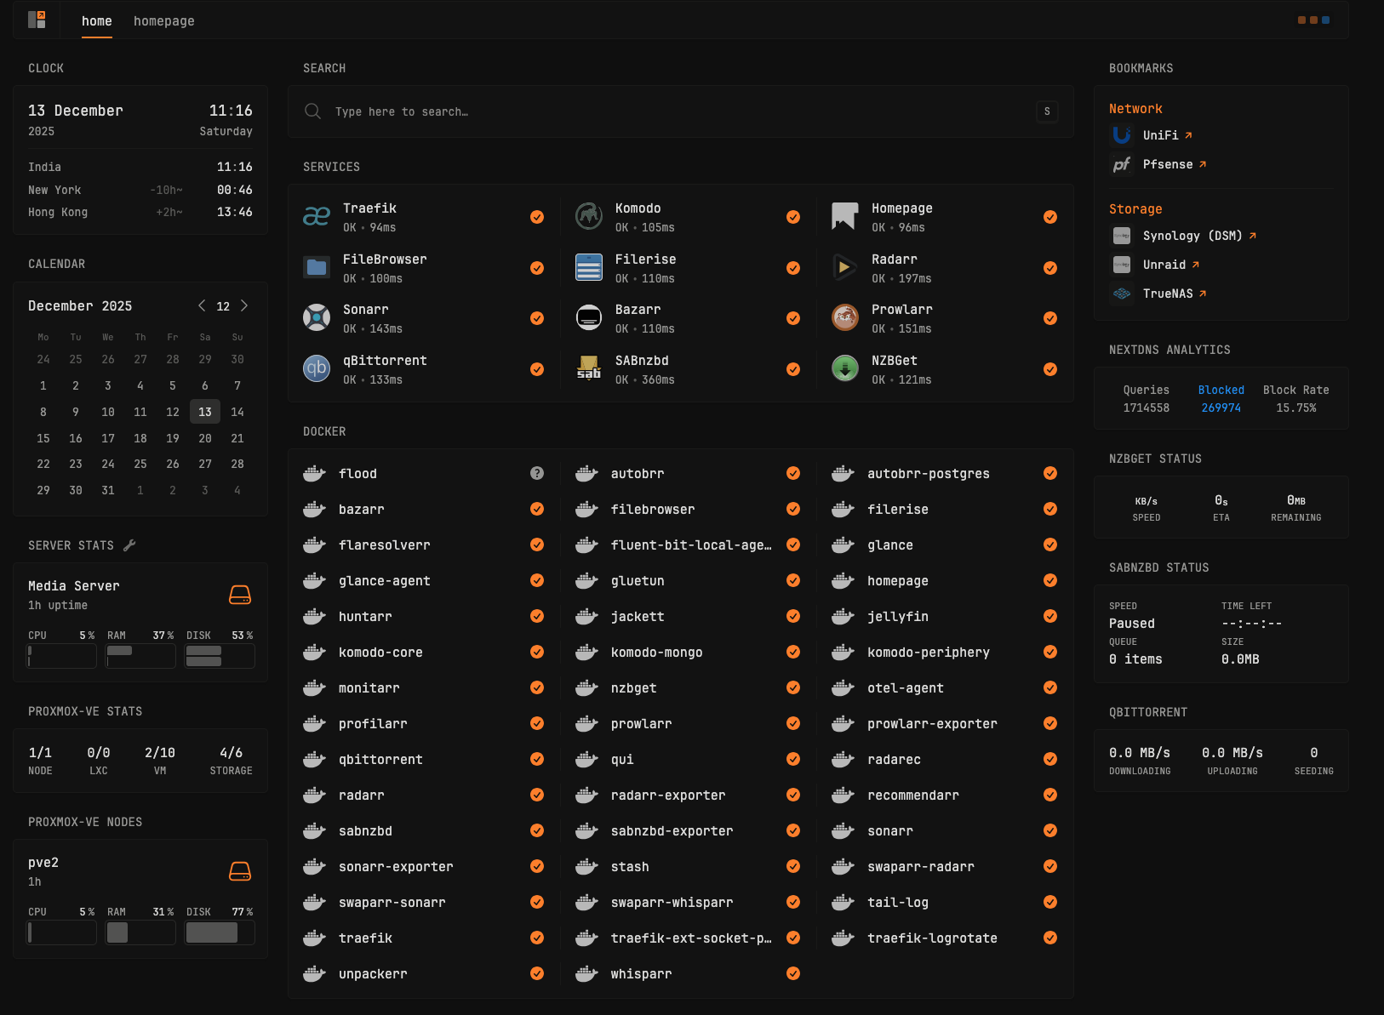This screenshot has height=1015, width=1384.
Task: Click the Glance logo icon in header
Action: [x=37, y=20]
